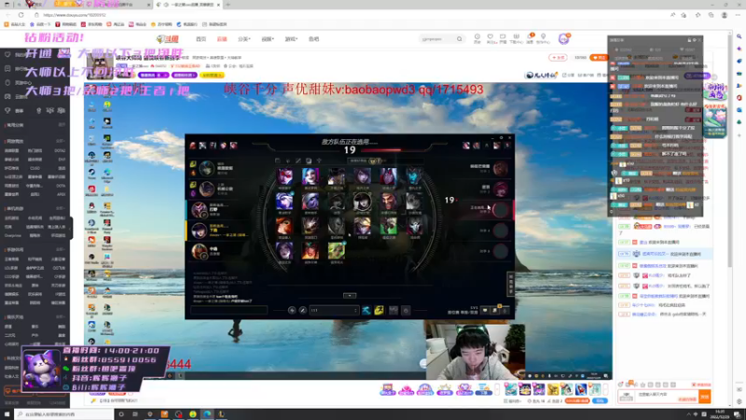Image resolution: width=746 pixels, height=420 pixels.
Task: Click the first enemy champion slot
Action: (x=489, y=168)
